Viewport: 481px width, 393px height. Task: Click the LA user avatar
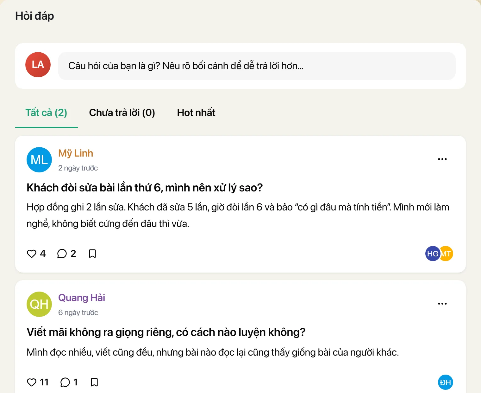point(38,65)
